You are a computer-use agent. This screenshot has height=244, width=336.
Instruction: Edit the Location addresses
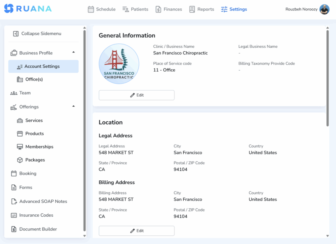[136, 231]
